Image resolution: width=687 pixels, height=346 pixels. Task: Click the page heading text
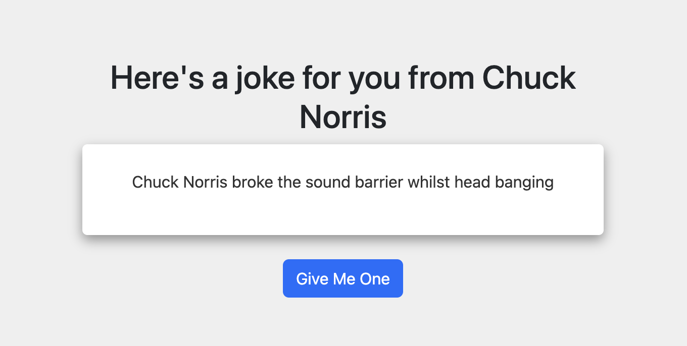[x=342, y=96]
